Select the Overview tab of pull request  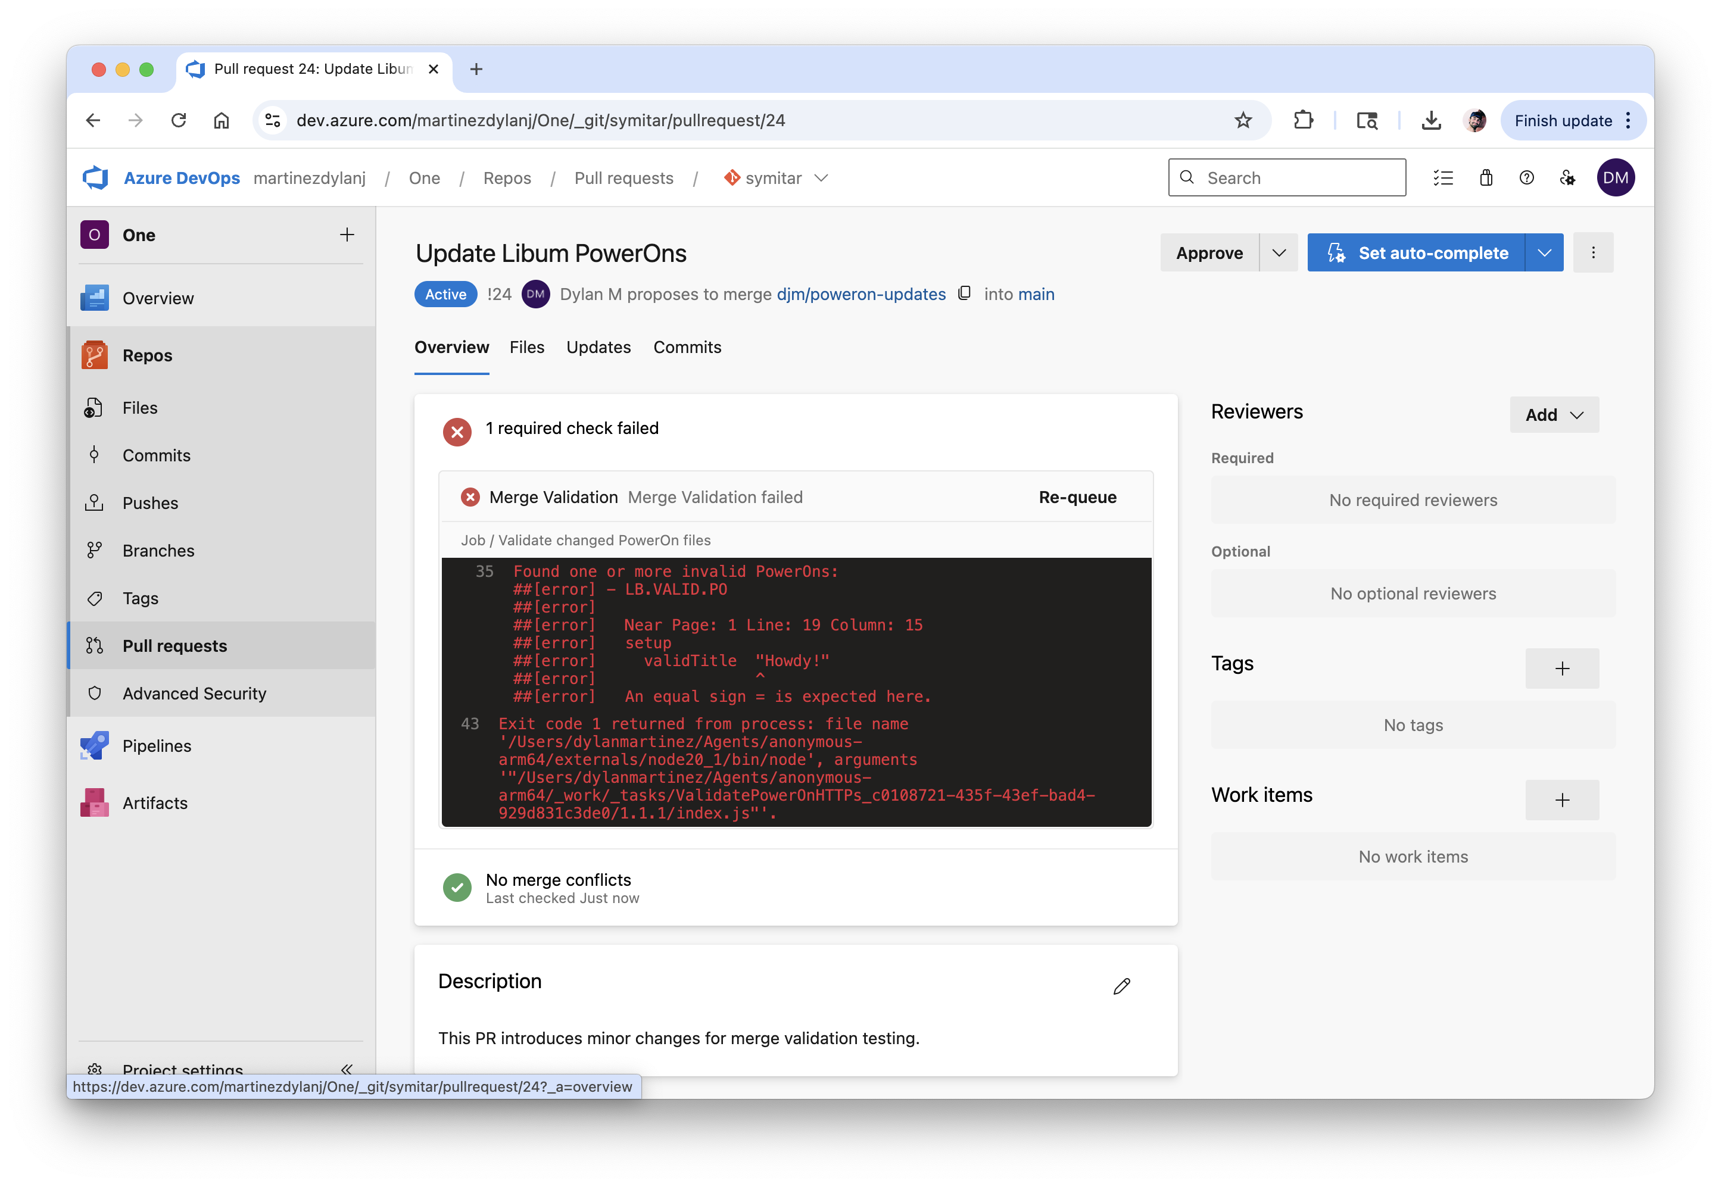[x=451, y=347]
